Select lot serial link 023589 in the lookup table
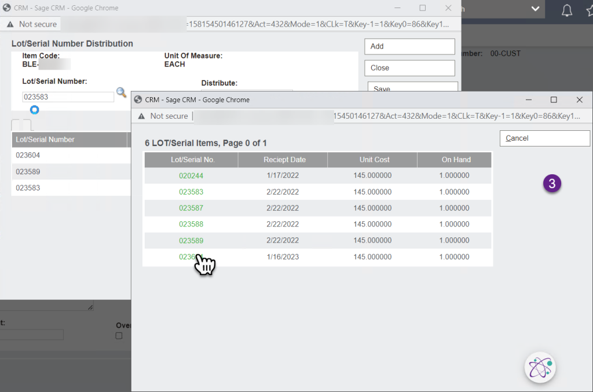 pyautogui.click(x=191, y=241)
